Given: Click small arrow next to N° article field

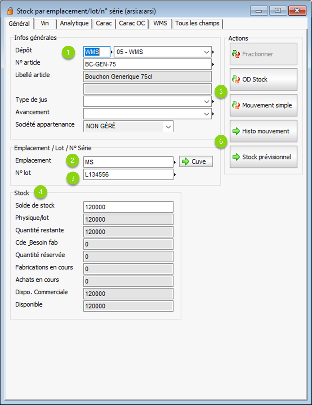Looking at the screenshot, I should [213, 64].
